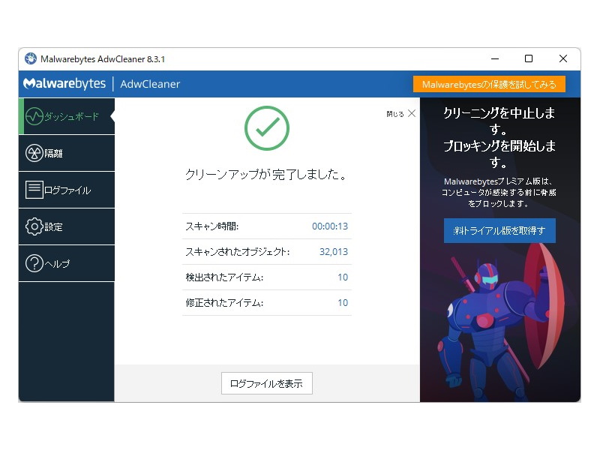Click the orange Malwarebytesの保護を試してみる button
The height and width of the screenshot is (450, 600).
[x=489, y=84]
